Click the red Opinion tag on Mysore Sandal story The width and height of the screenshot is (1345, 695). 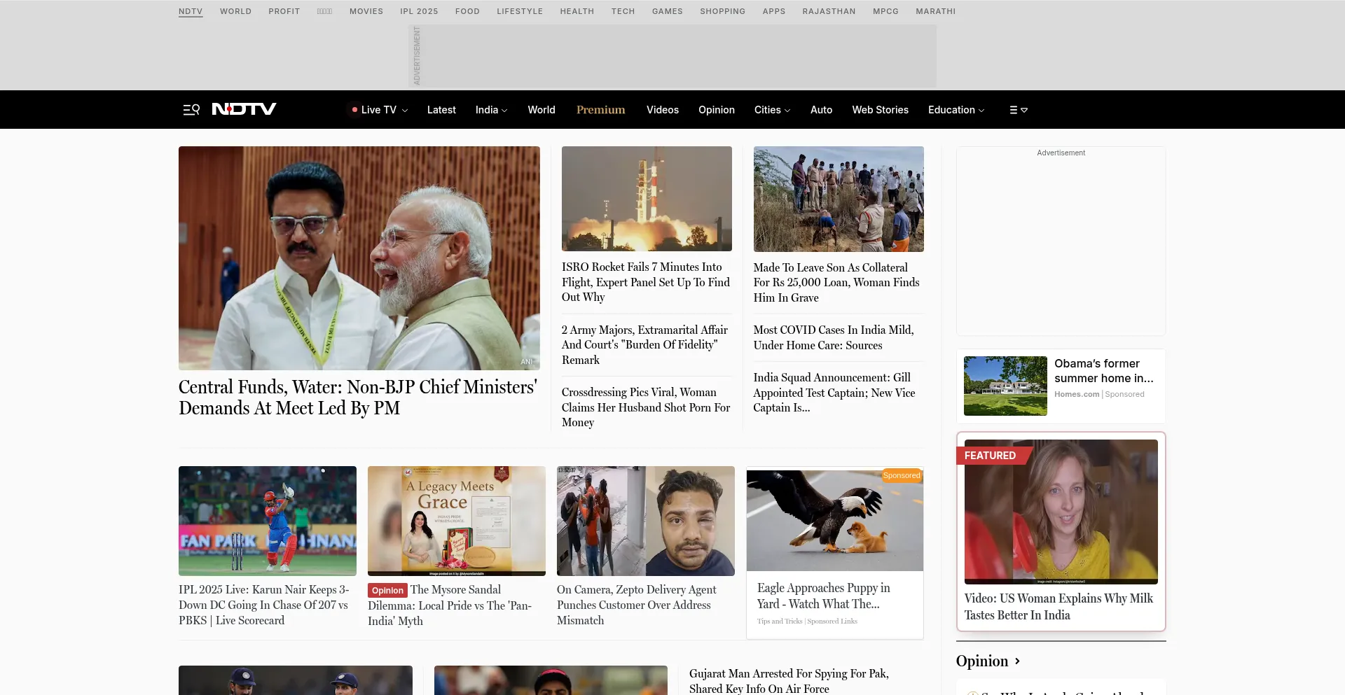(x=387, y=591)
